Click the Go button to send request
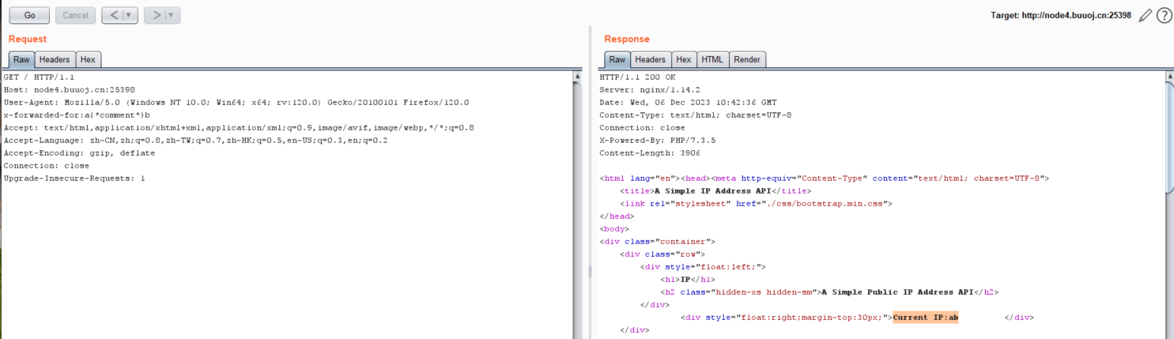 tap(29, 15)
